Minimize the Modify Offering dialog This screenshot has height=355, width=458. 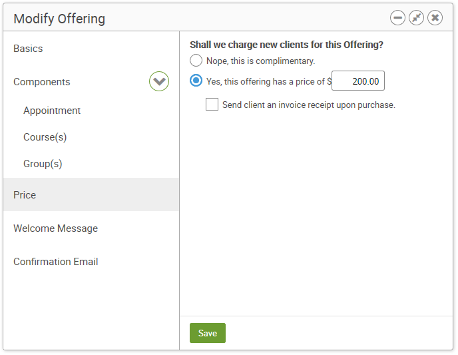click(397, 18)
